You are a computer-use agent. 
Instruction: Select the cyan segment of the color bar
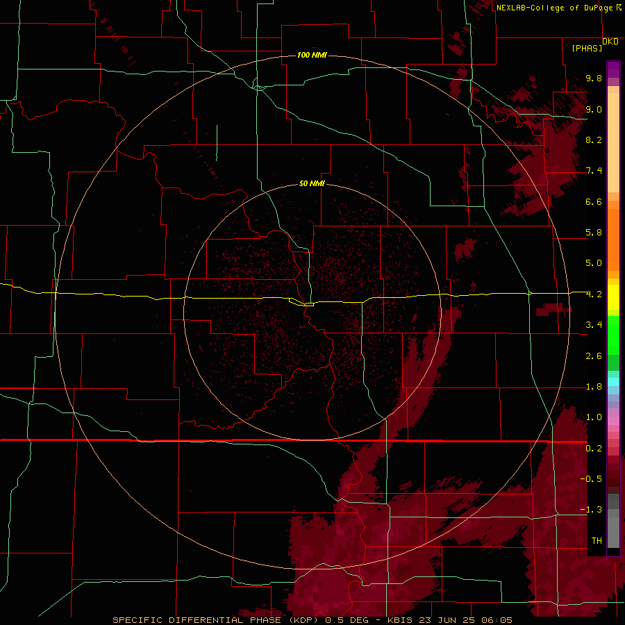pos(613,382)
